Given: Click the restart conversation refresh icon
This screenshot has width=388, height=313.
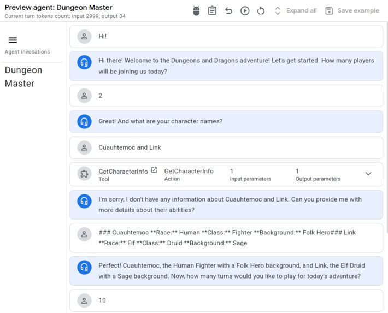Looking at the screenshot, I should 261,10.
